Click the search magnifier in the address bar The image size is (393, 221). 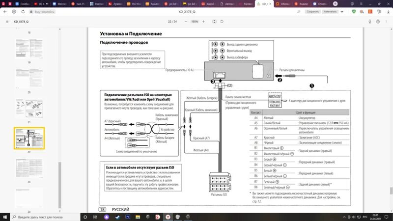[299, 12]
